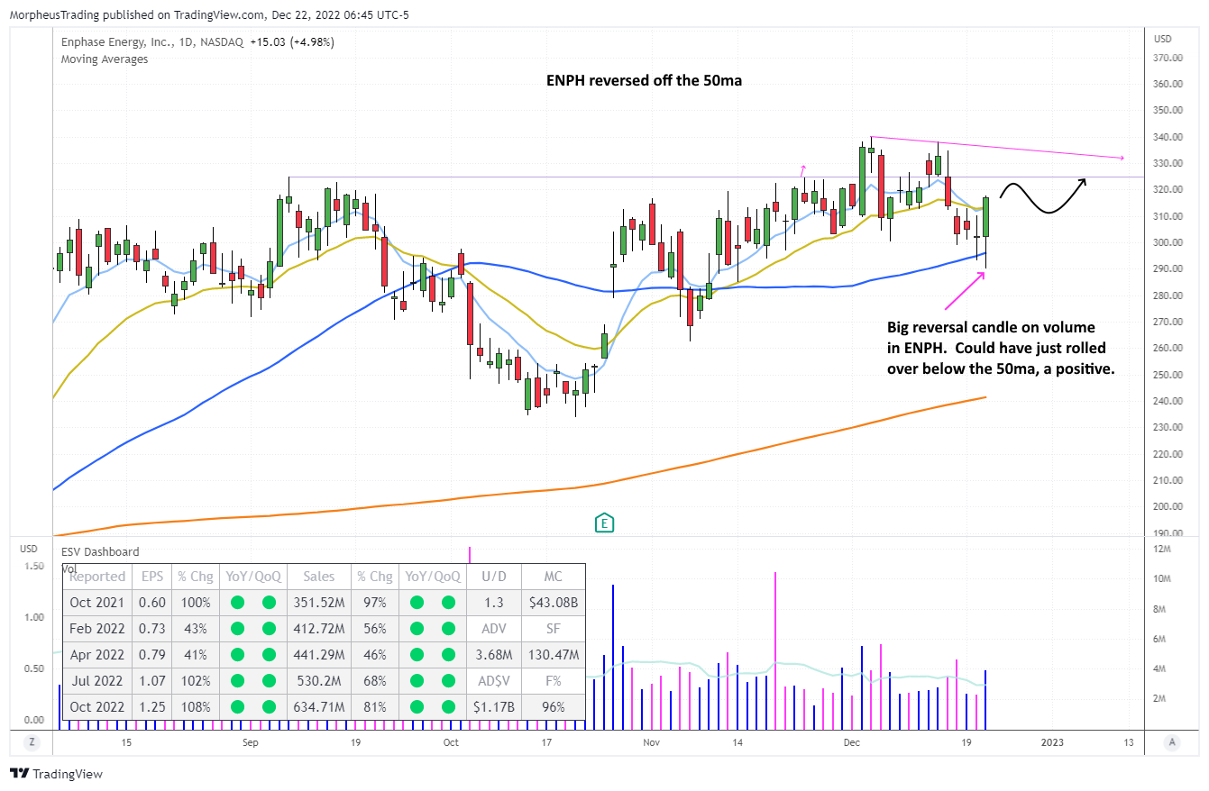Toggle the green Sales dot for Jul 2022
This screenshot has height=791, width=1209.
click(416, 681)
